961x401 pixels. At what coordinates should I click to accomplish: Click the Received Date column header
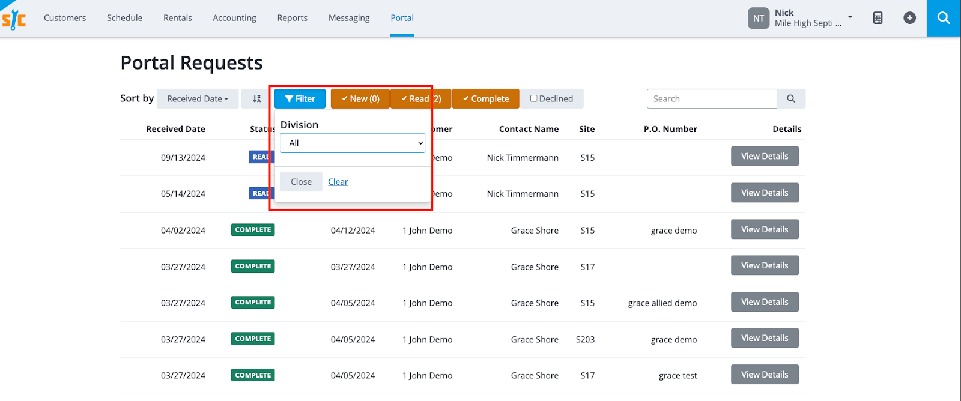[175, 129]
